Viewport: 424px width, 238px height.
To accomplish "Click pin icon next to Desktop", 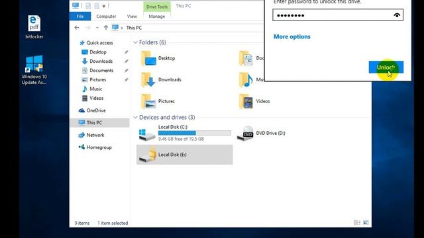I will [x=126, y=52].
